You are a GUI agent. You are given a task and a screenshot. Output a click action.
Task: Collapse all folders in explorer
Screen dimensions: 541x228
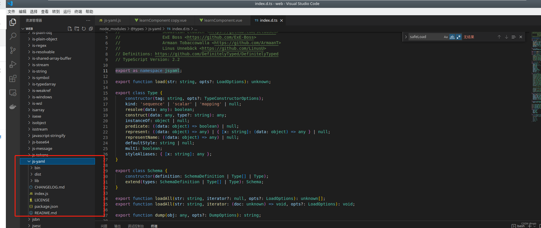point(91,29)
